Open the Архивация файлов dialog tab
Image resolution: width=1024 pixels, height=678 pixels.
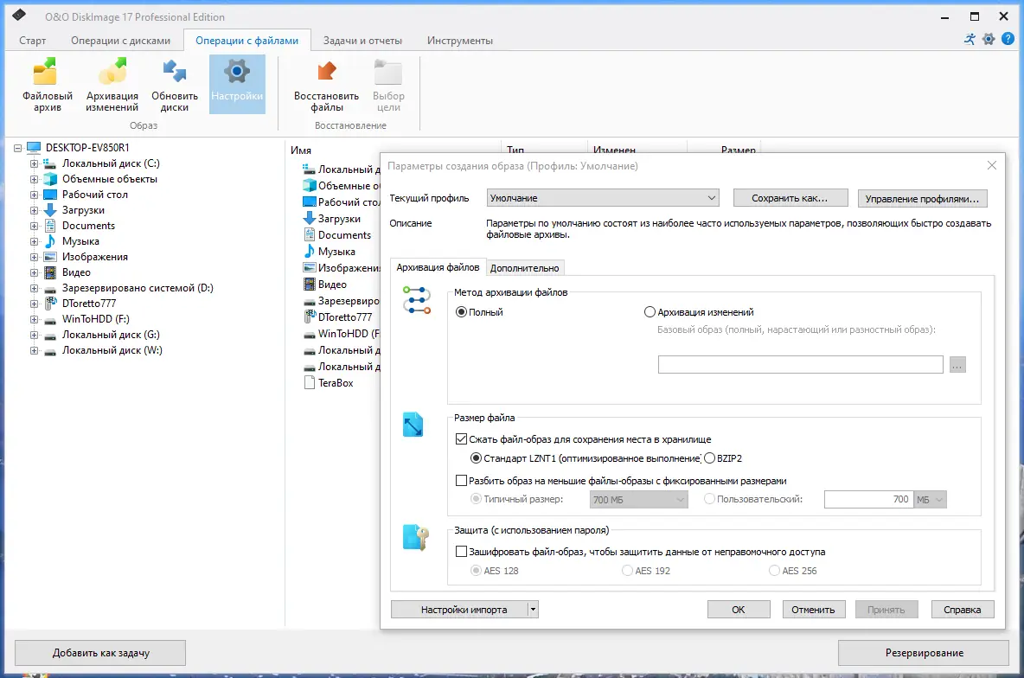(x=438, y=267)
